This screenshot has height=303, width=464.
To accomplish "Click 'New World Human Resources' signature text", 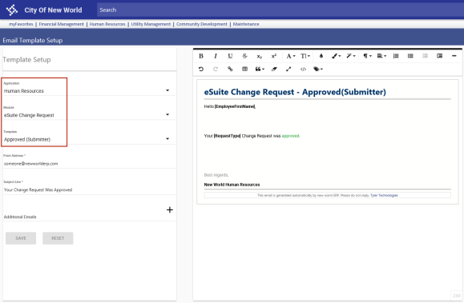I will (232, 185).
